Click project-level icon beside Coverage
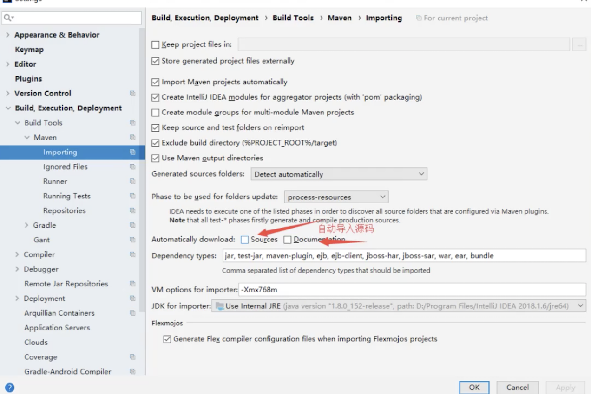The width and height of the screenshot is (591, 394). (x=132, y=357)
